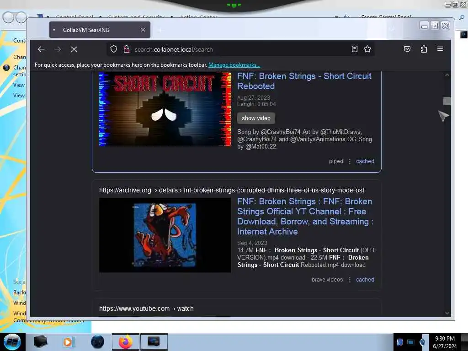468x351 pixels.
Task: Open the Firefox hamburger menu
Action: click(440, 48)
